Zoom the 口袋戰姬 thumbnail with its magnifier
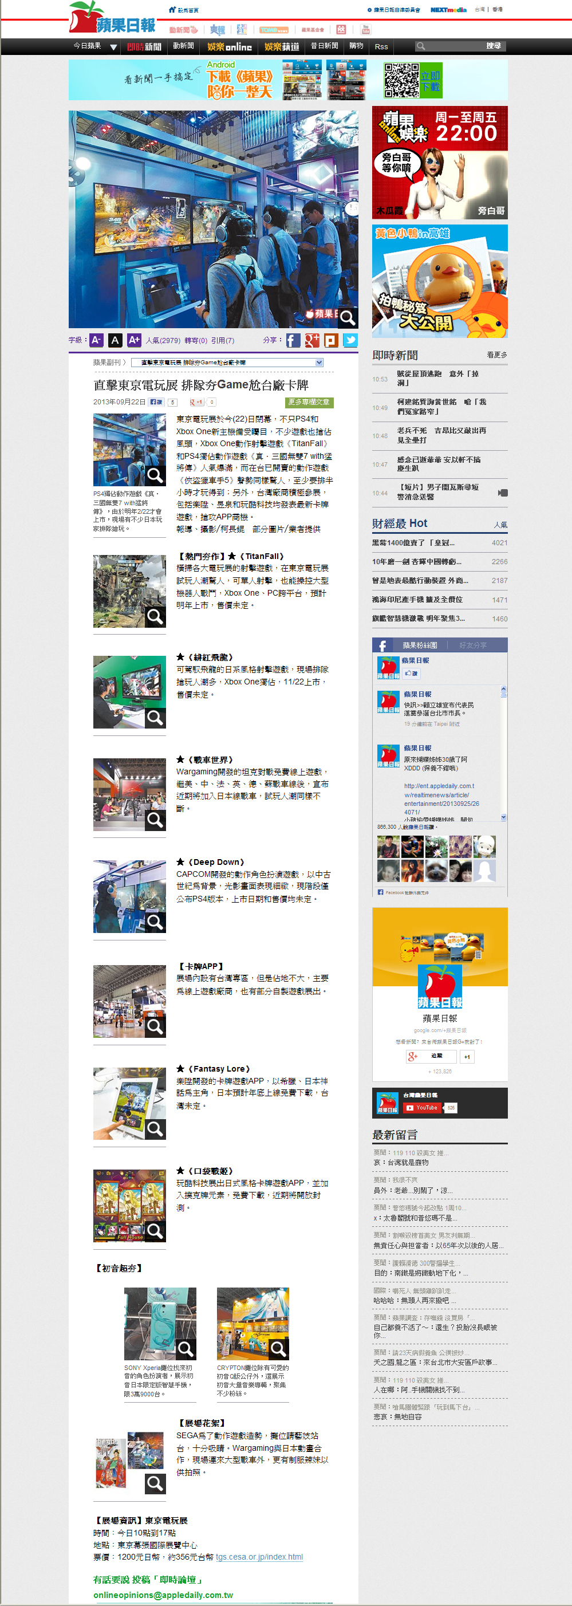572x1606 pixels. tap(155, 1231)
